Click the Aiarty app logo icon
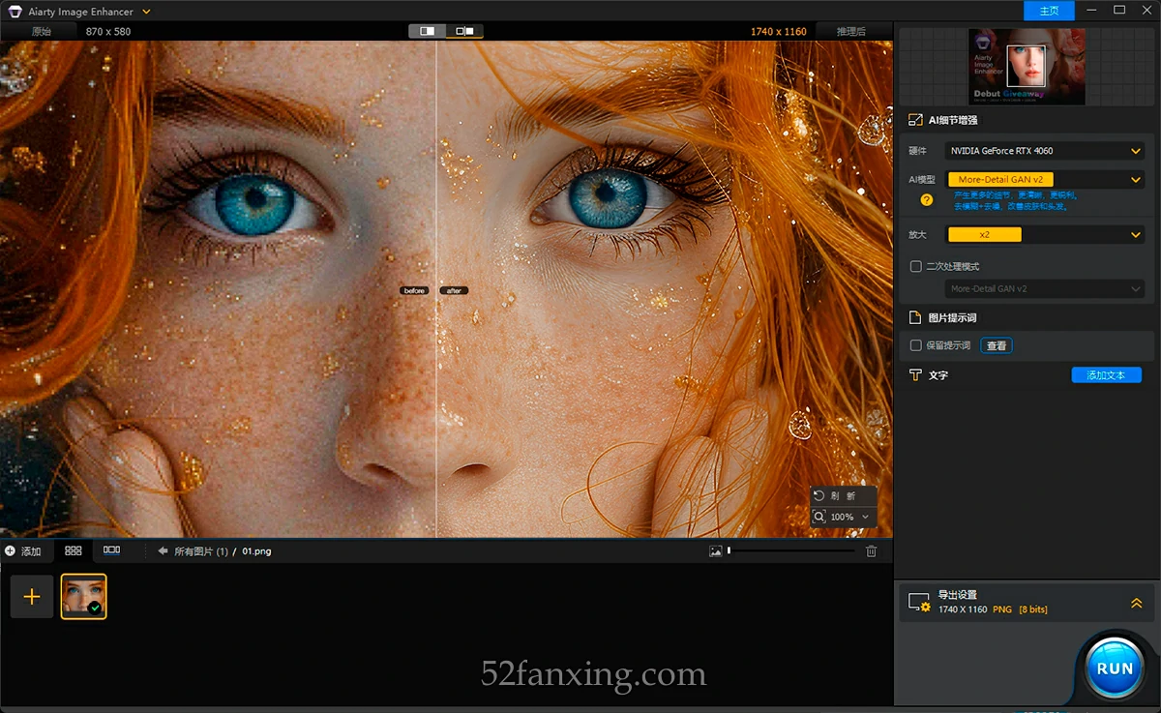The image size is (1161, 713). (15, 12)
